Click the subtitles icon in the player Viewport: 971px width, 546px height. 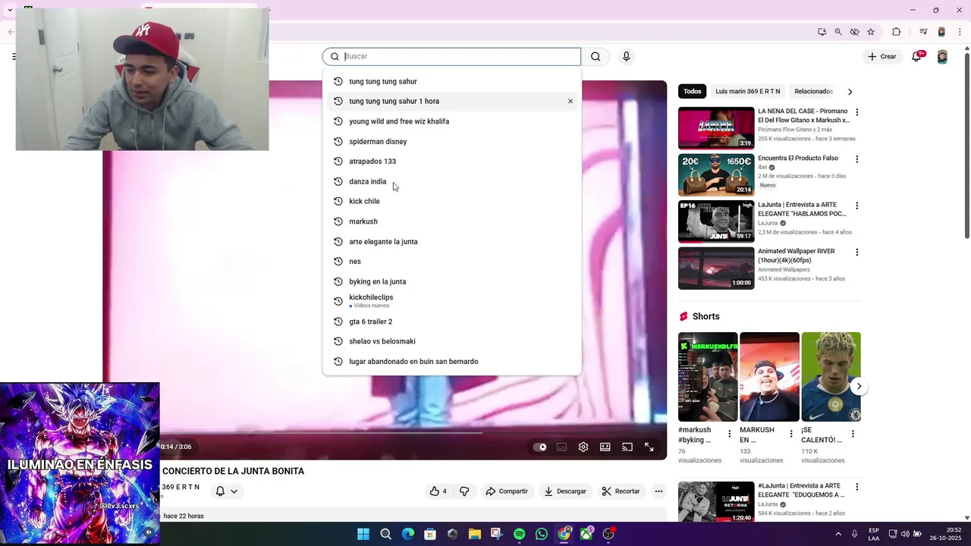click(561, 447)
